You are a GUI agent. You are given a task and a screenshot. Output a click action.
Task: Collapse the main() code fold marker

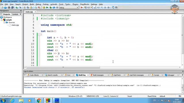tap(39, 34)
